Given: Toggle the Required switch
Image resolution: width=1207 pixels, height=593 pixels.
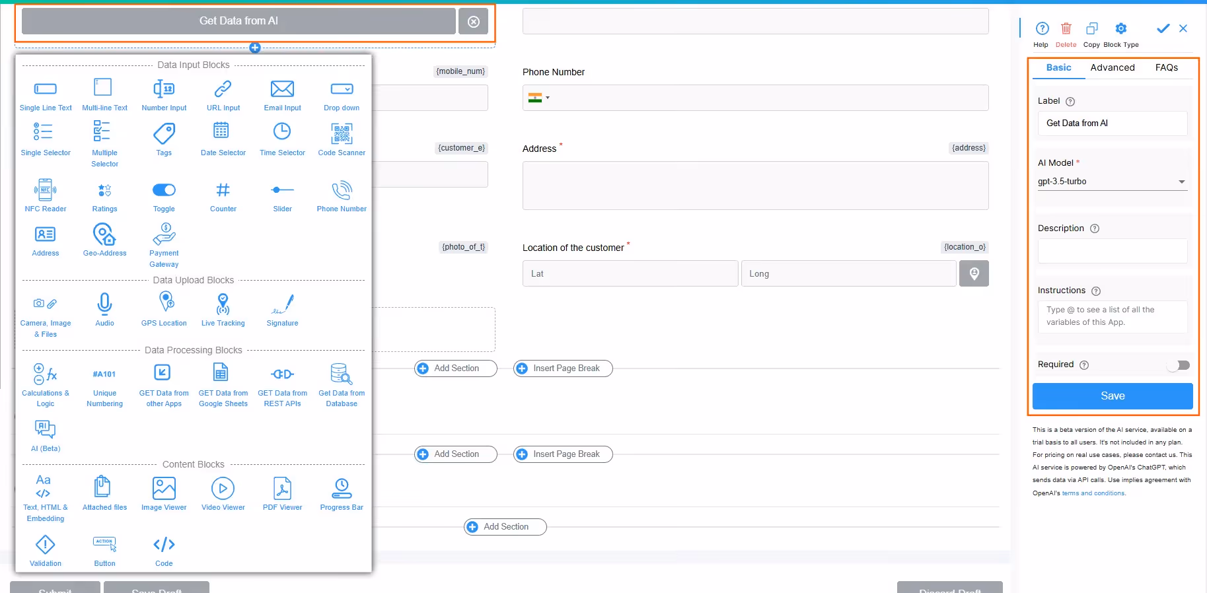Looking at the screenshot, I should pos(1178,365).
